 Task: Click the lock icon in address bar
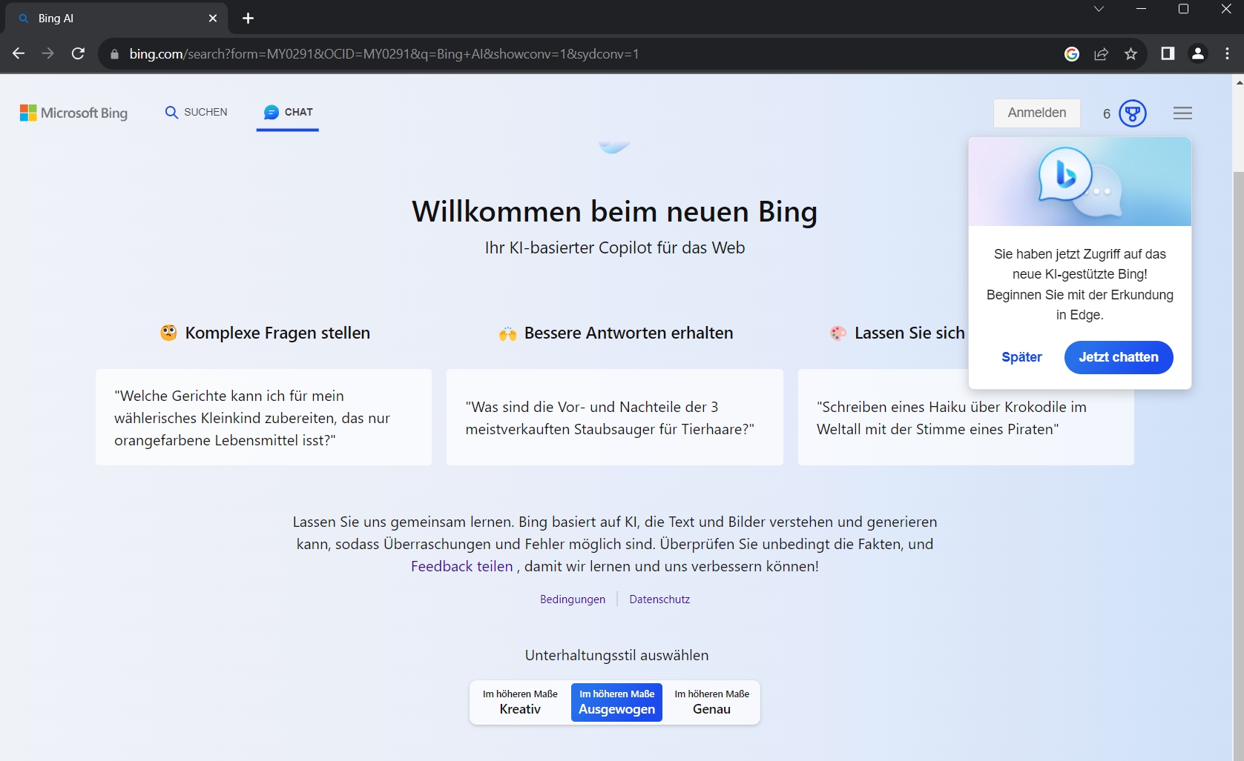coord(114,54)
